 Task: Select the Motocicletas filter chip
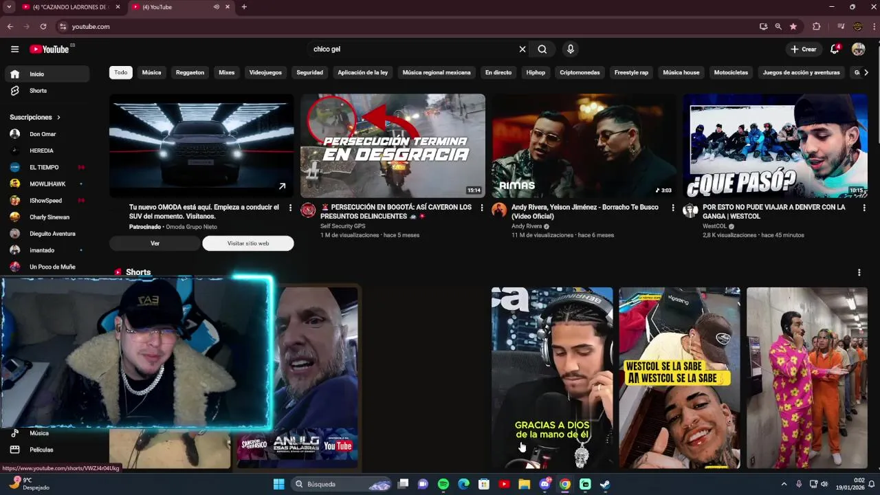731,72
